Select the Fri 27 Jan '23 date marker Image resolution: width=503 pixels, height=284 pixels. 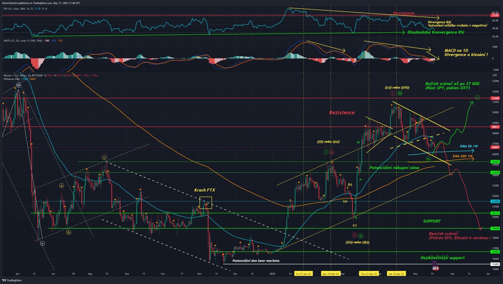tap(303, 274)
